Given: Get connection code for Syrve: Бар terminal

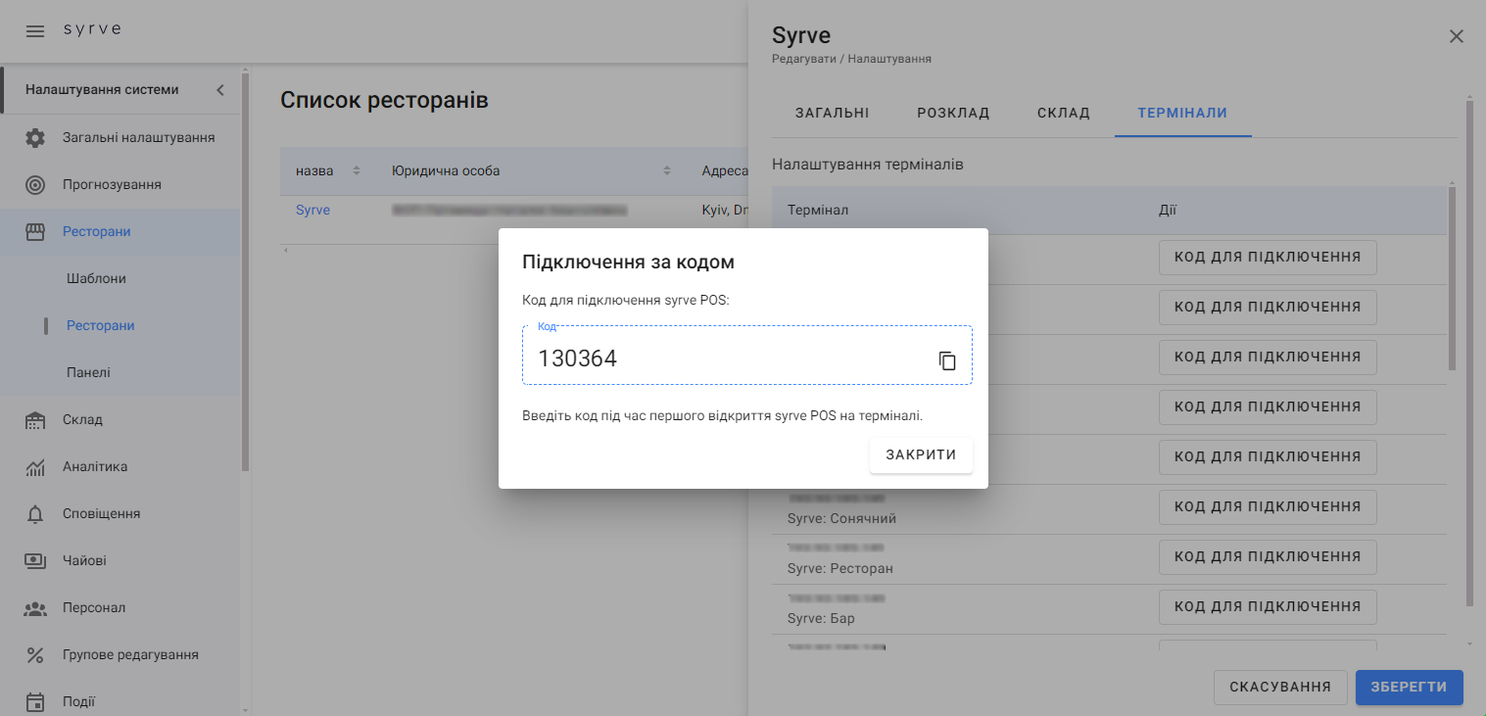Looking at the screenshot, I should pos(1268,607).
